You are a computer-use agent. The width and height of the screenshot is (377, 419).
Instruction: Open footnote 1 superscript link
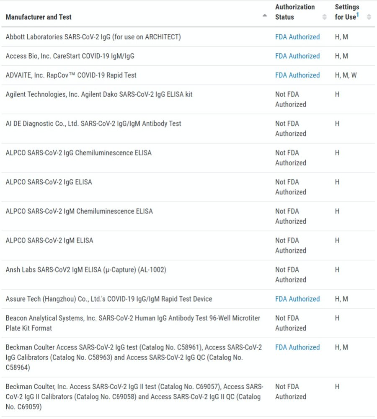[357, 15]
